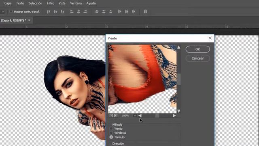Click Distribute right edges icon

tap(134, 12)
